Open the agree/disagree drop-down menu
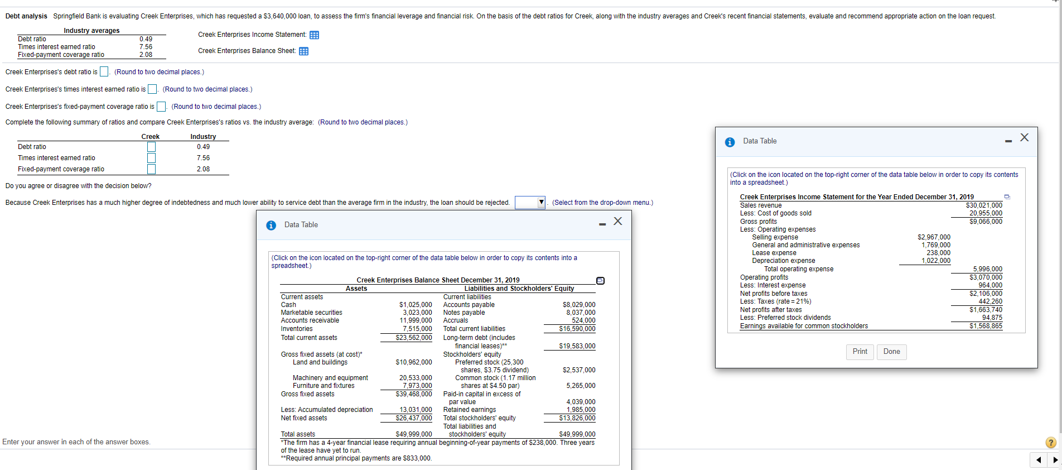Screen dimensions: 1062x470 pyautogui.click(x=530, y=202)
